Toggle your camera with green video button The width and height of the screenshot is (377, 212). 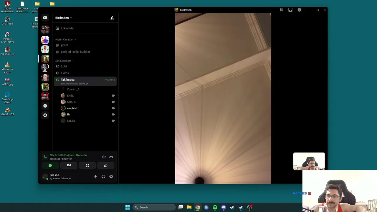(x=50, y=165)
